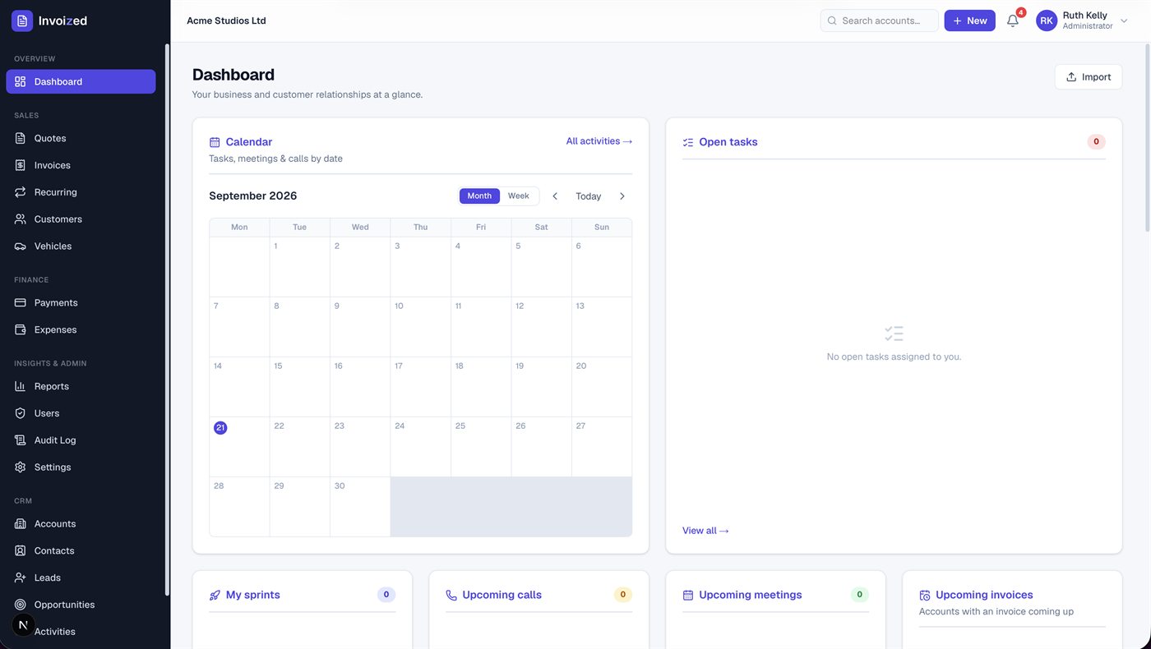Open the Customers sidebar item
Viewport: 1151px width, 649px height.
coord(81,219)
